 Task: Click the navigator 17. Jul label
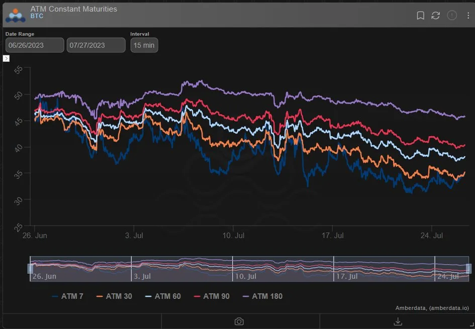pyautogui.click(x=347, y=276)
